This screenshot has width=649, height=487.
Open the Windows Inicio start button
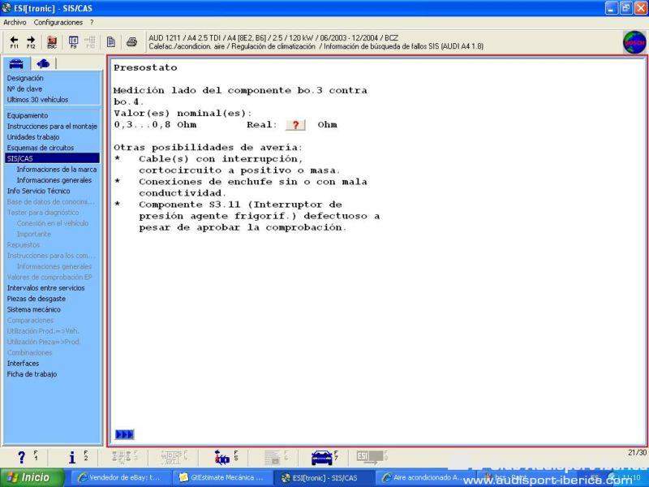click(x=32, y=477)
